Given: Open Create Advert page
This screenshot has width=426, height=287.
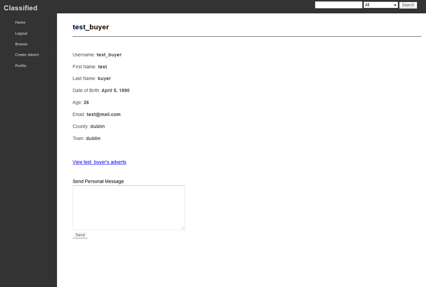Looking at the screenshot, I should click(27, 55).
